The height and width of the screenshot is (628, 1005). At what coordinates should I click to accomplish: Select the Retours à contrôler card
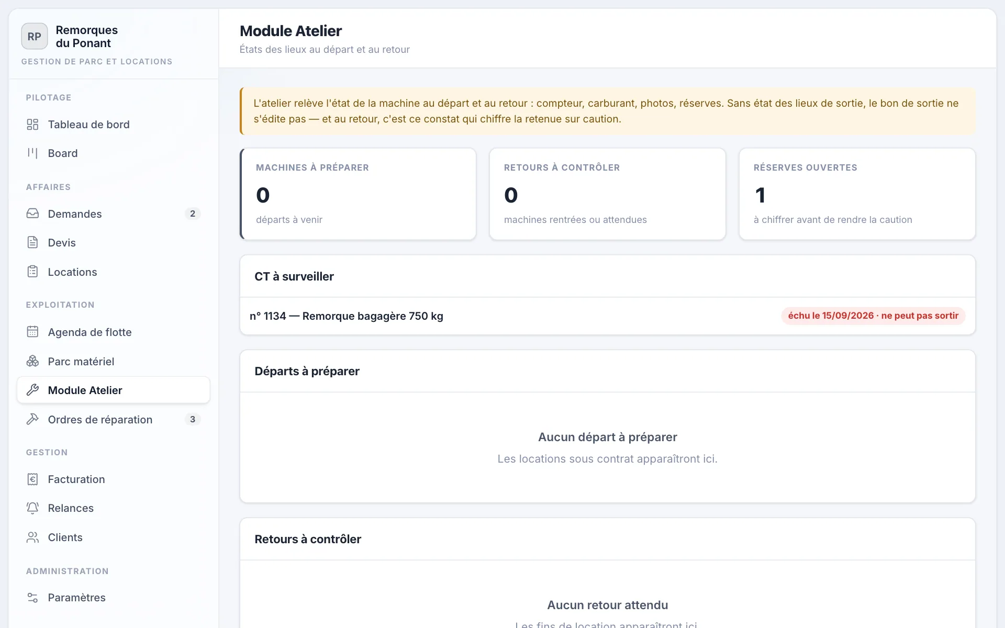[x=607, y=194]
